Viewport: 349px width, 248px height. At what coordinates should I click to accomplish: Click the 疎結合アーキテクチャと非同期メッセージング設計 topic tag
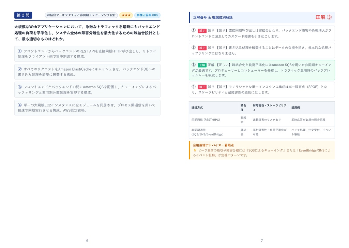point(81,15)
